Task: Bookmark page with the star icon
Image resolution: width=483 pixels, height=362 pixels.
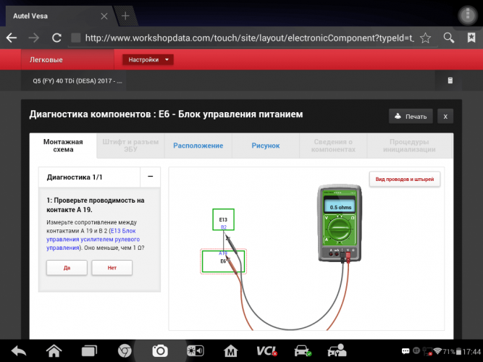Action: point(425,38)
